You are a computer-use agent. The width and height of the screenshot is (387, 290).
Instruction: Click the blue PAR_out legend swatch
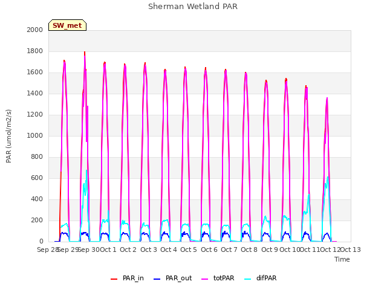point(157,279)
